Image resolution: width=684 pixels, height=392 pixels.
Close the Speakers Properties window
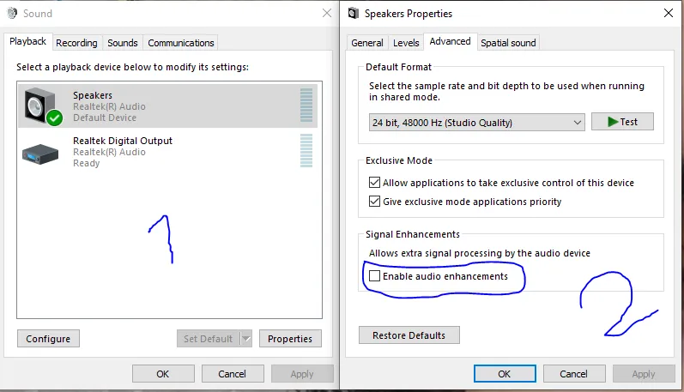668,14
